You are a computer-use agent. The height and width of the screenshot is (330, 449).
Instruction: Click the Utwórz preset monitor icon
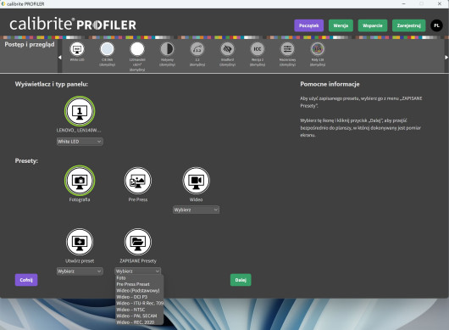(80, 242)
